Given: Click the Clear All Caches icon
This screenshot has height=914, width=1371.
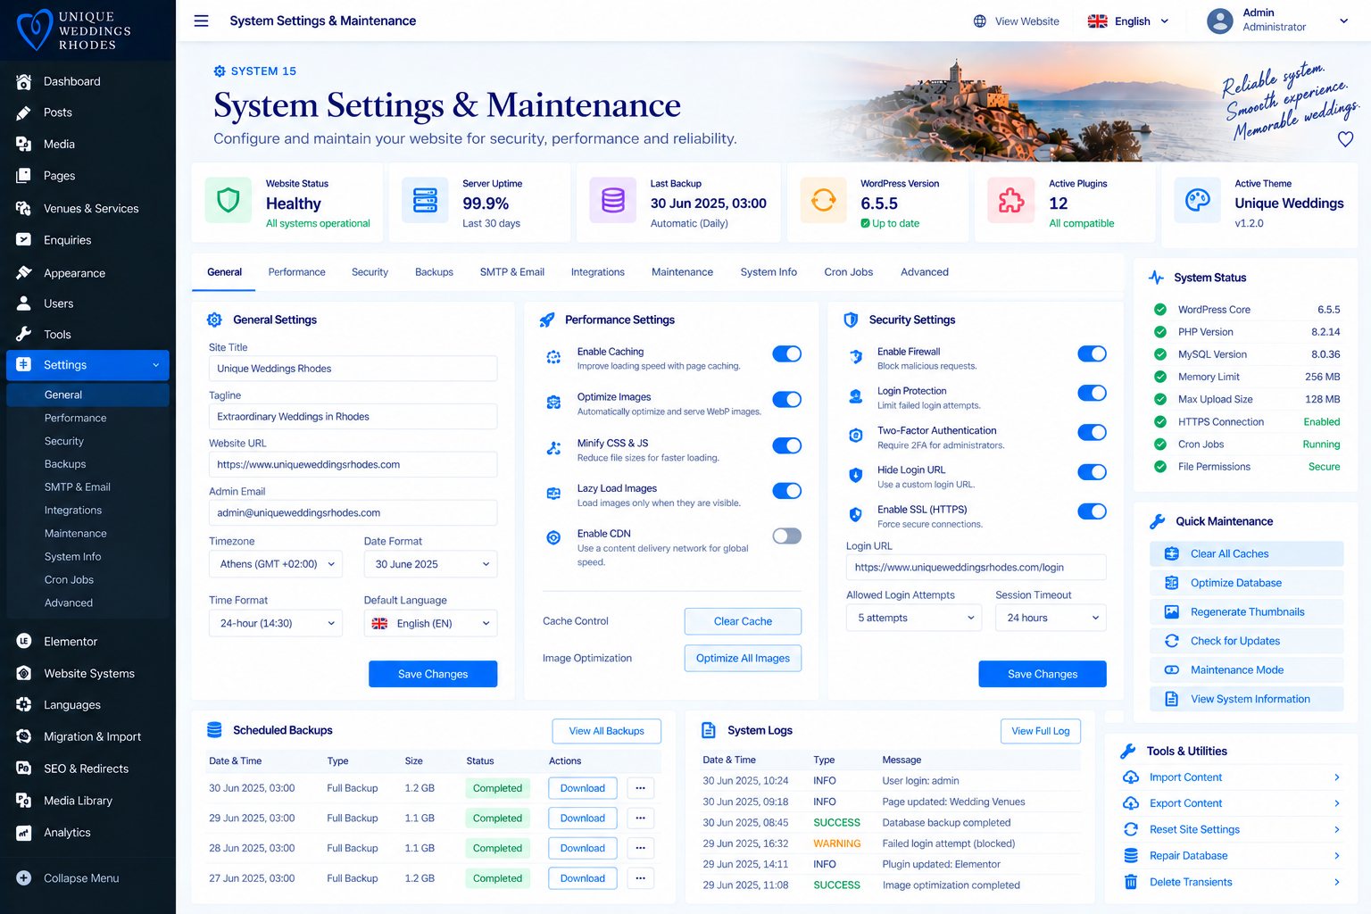Looking at the screenshot, I should click(1172, 553).
